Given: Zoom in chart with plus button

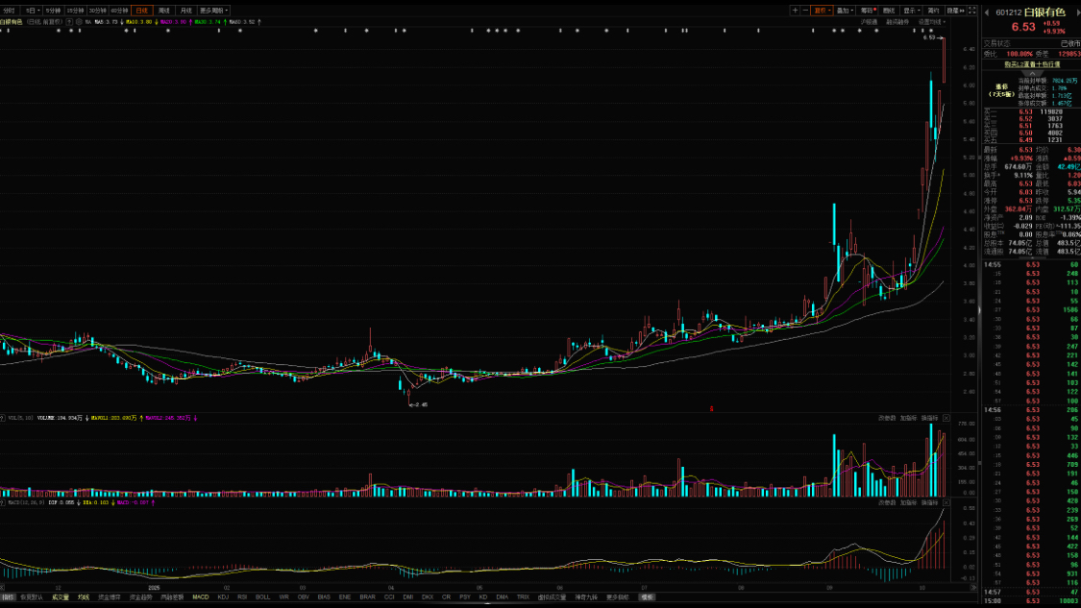Looking at the screenshot, I should tap(795, 11).
